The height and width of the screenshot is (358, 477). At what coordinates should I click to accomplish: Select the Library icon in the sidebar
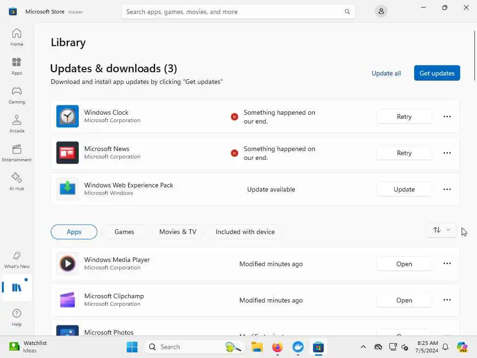(17, 287)
